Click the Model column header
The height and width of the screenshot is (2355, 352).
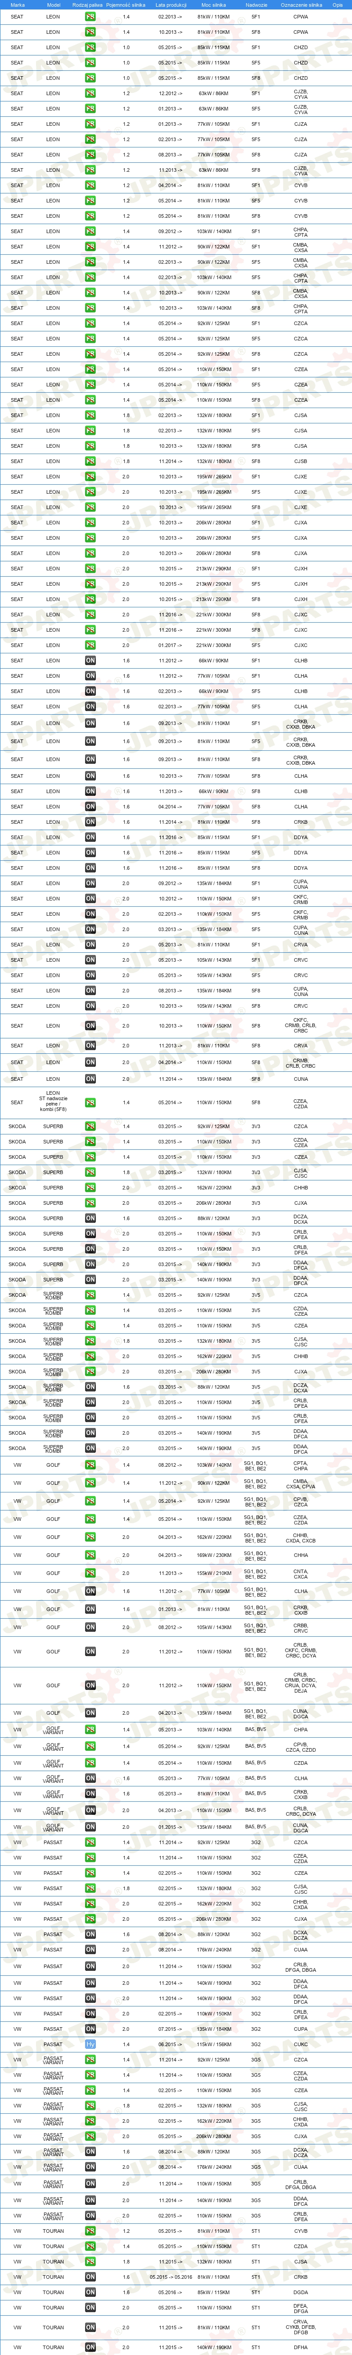pyautogui.click(x=54, y=5)
